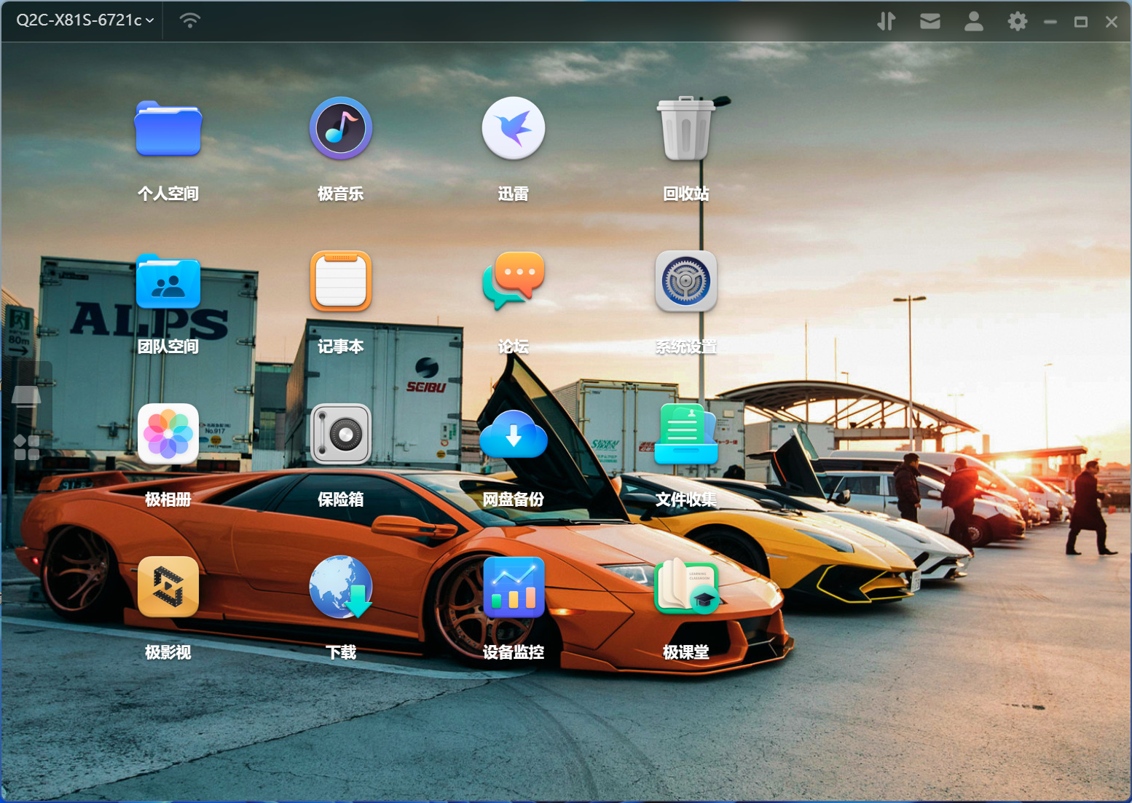This screenshot has width=1132, height=803.
Task: Open the 下载 download app
Action: point(340,588)
